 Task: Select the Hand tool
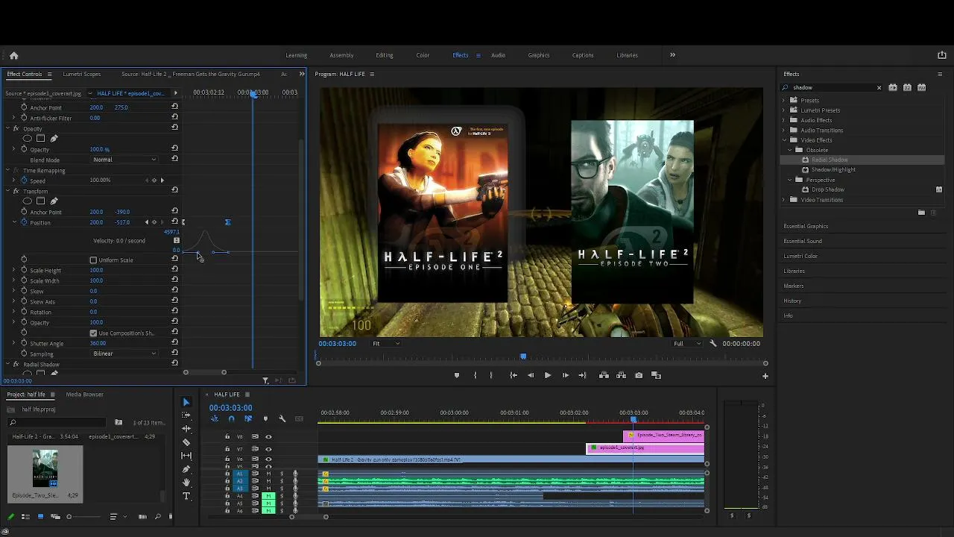click(186, 483)
